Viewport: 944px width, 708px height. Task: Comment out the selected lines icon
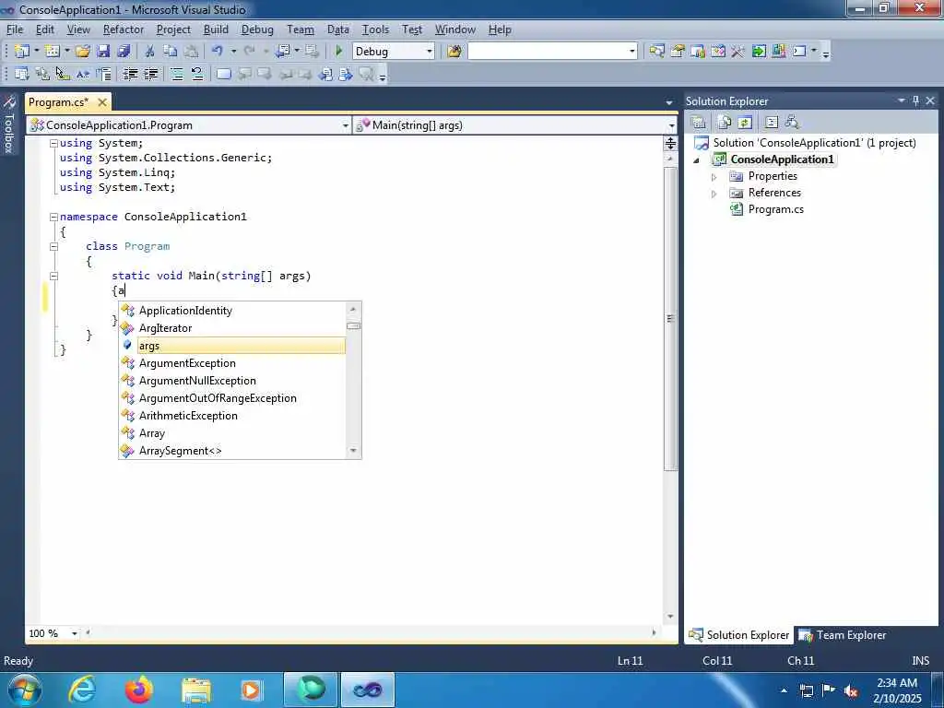point(176,74)
